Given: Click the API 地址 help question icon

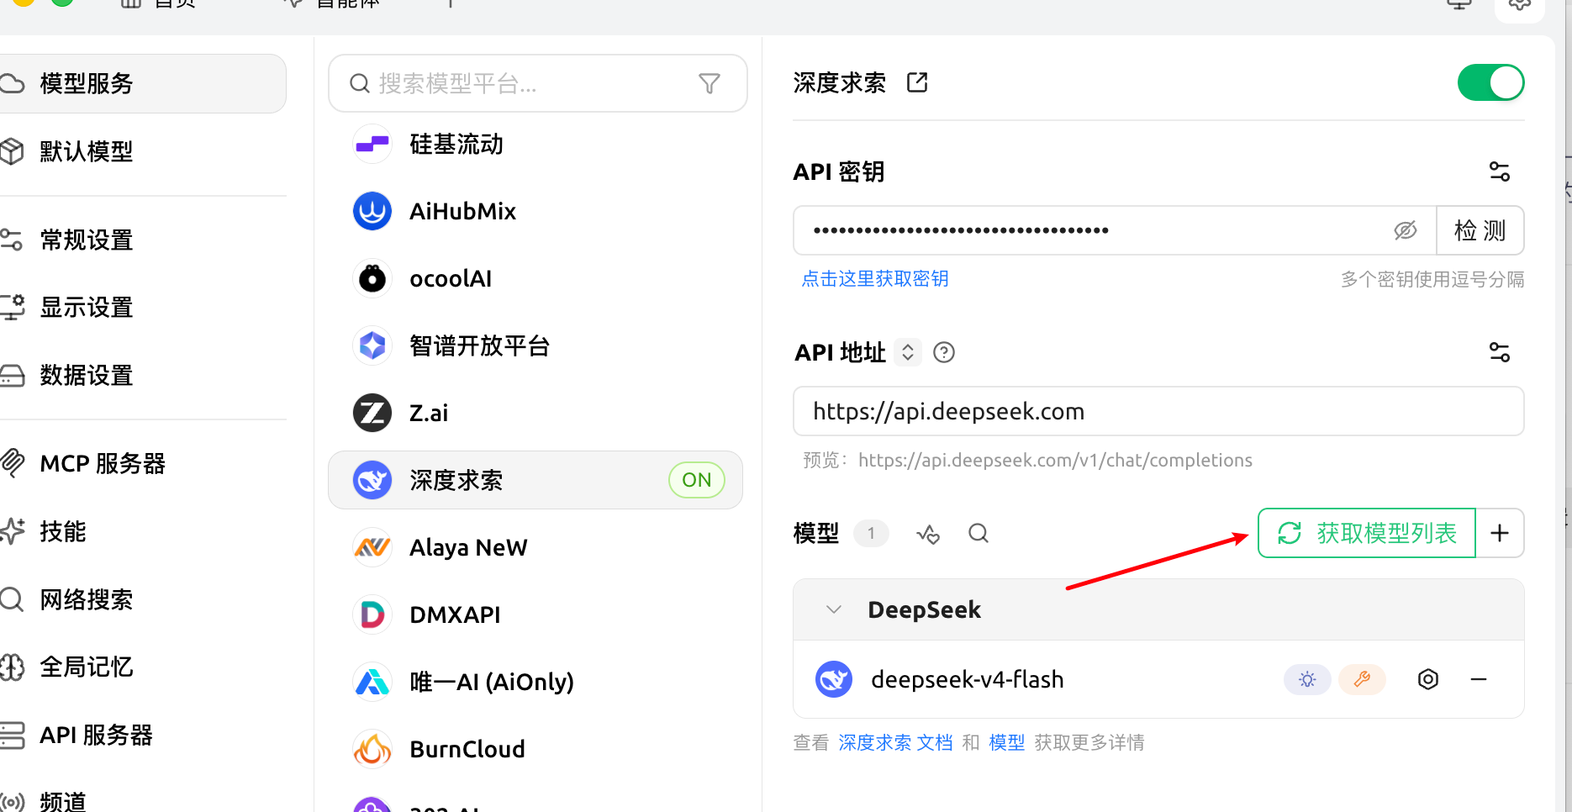Looking at the screenshot, I should 944,352.
